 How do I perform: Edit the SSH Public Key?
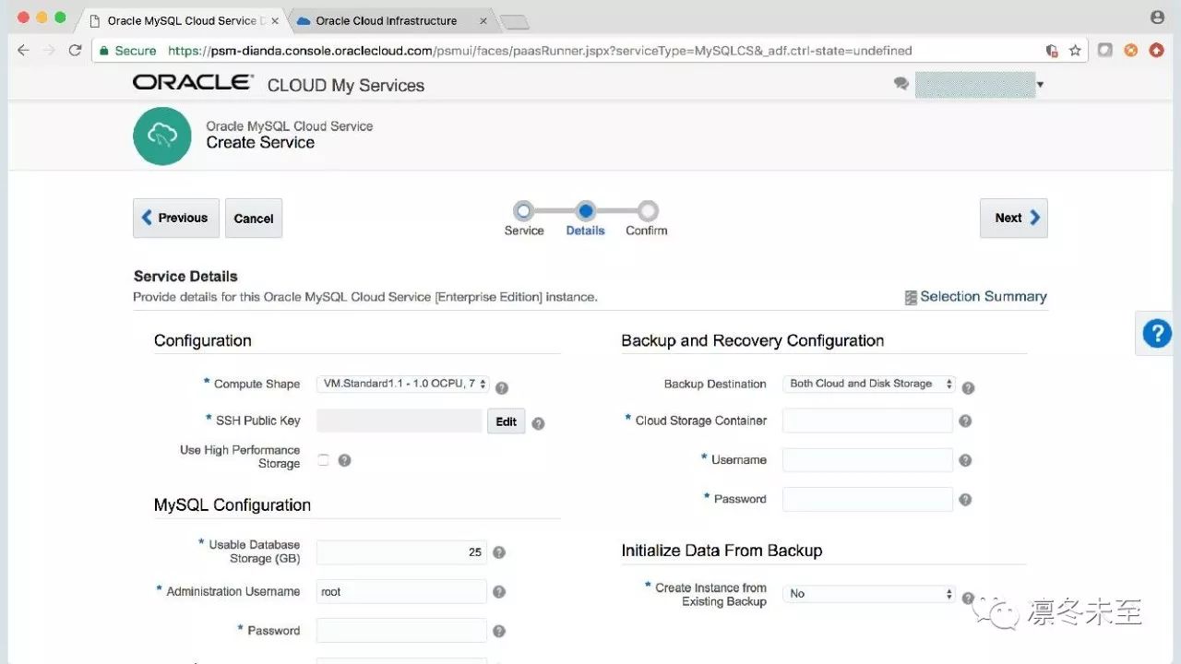pos(507,421)
